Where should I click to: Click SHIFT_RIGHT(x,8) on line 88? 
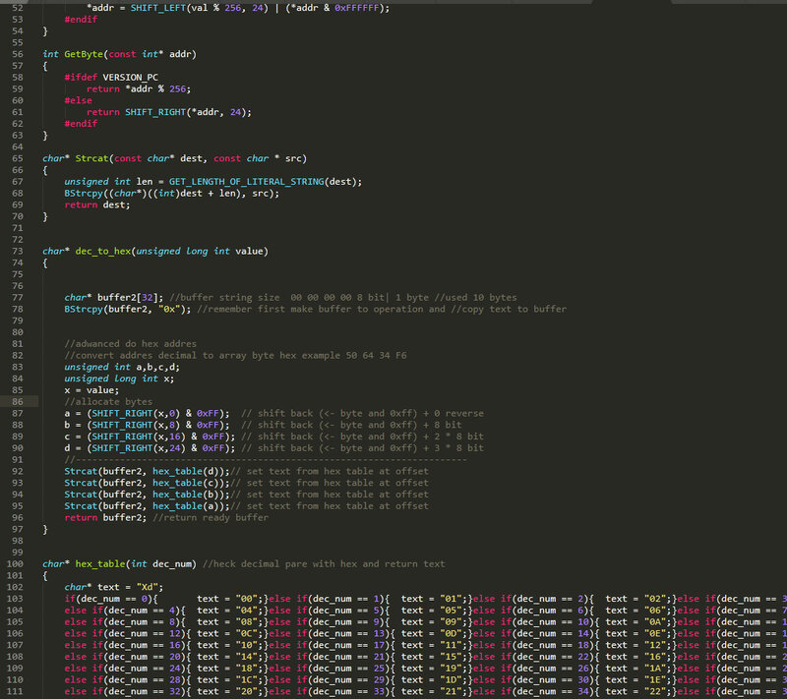click(136, 425)
